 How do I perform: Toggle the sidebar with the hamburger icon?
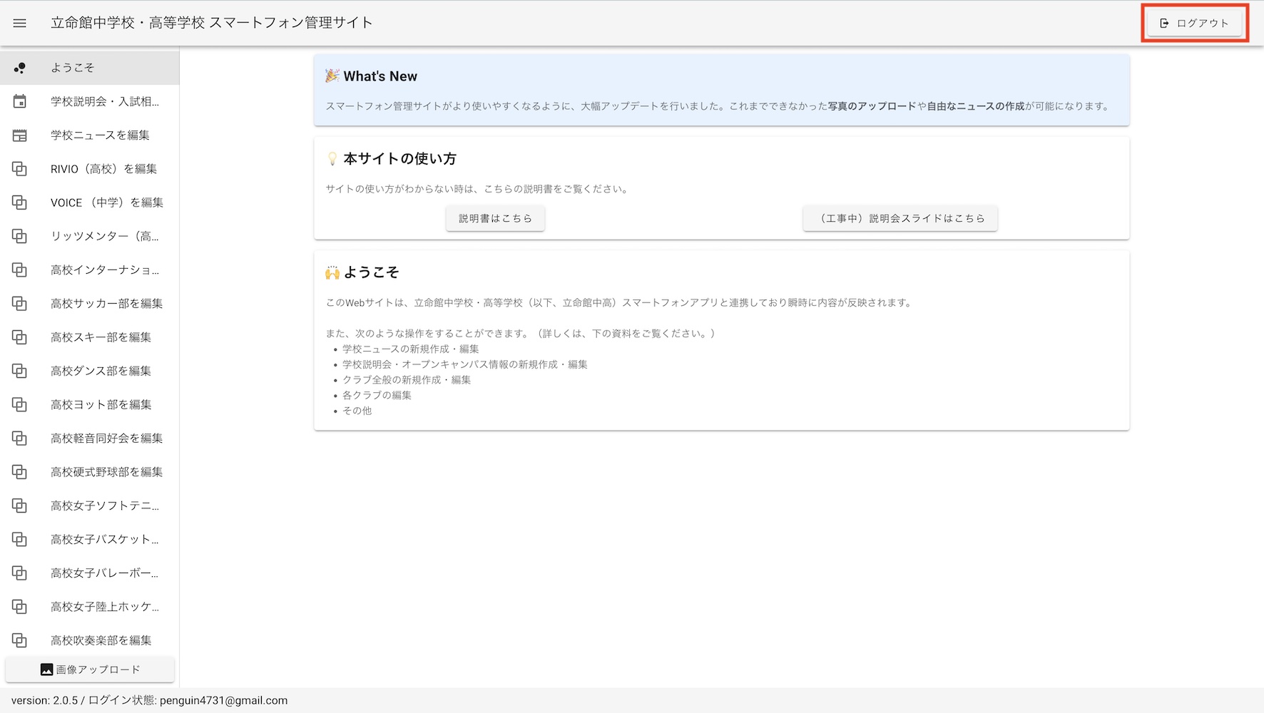(x=19, y=22)
